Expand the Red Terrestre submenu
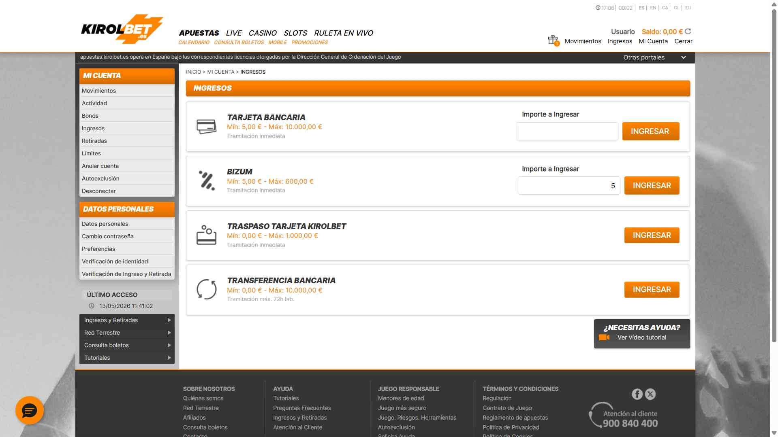The width and height of the screenshot is (778, 437). coord(127,333)
